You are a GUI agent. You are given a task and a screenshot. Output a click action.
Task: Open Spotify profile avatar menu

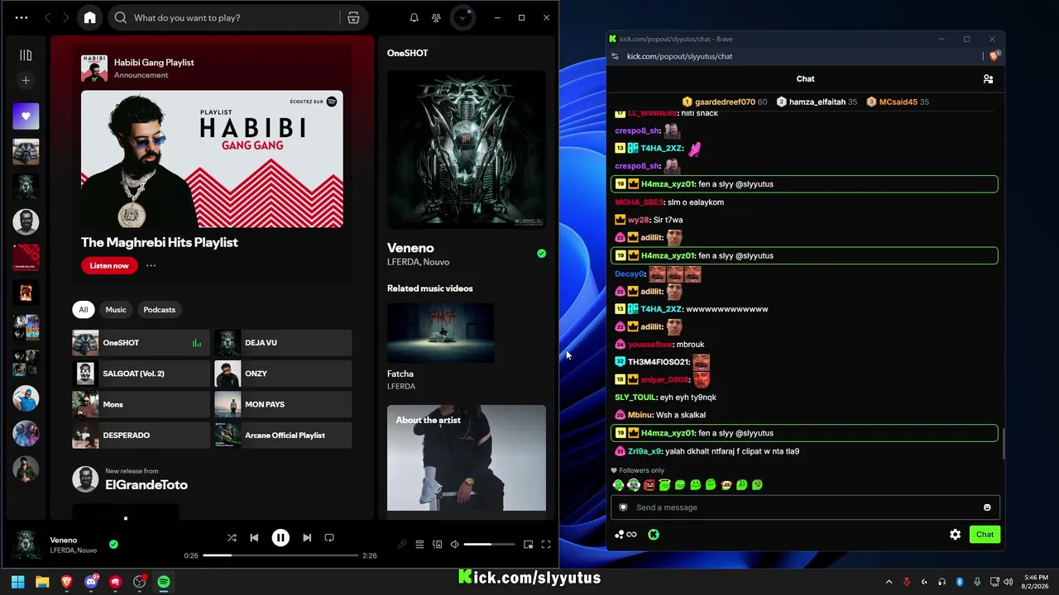coord(462,17)
